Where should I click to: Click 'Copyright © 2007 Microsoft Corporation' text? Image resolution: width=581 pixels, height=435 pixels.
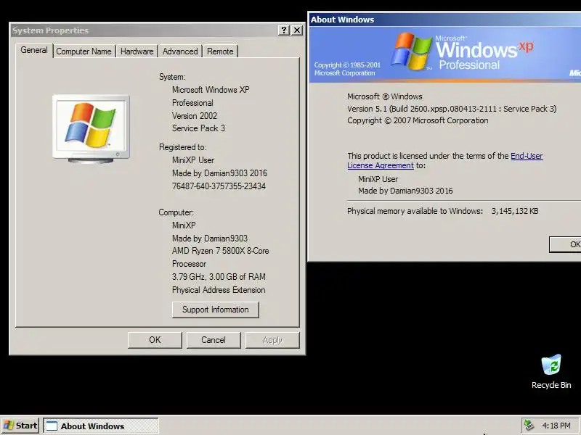[418, 120]
